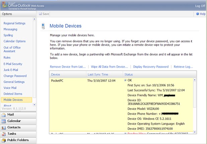This screenshot has width=207, height=144.
Task: Open Calendar Options page
Action: pos(14,41)
